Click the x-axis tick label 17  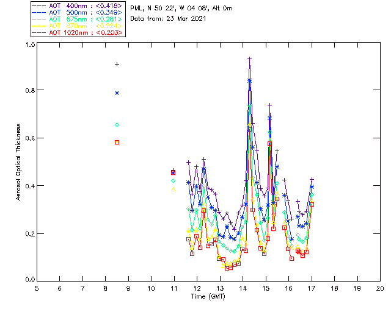tap(312, 288)
